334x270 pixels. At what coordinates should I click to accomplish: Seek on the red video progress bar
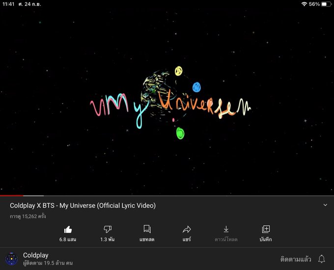tap(11, 195)
